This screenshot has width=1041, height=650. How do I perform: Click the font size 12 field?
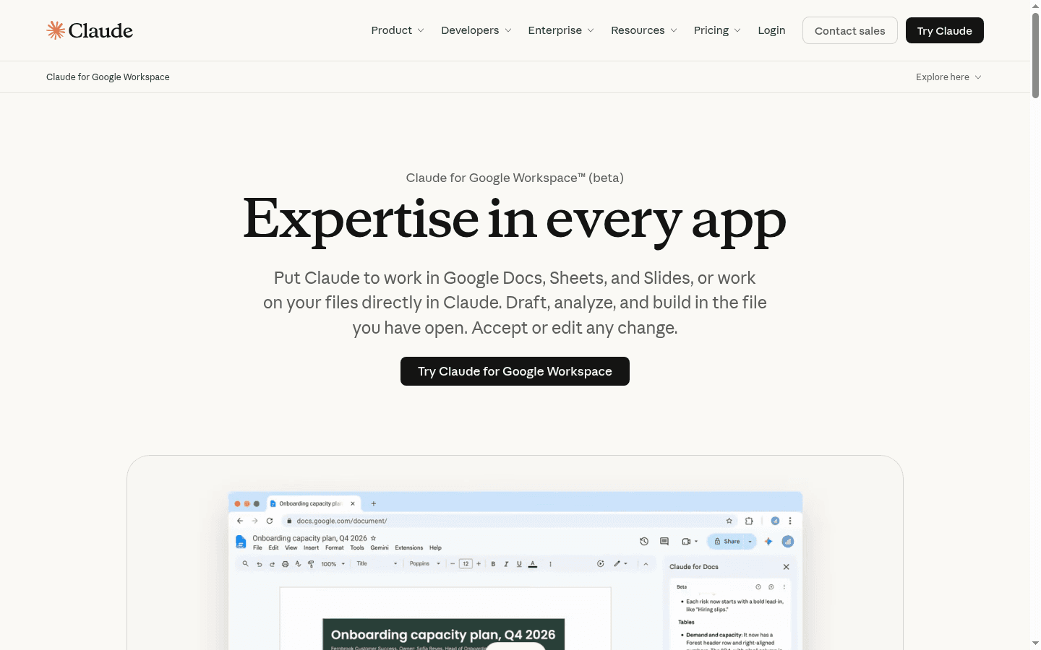[466, 564]
